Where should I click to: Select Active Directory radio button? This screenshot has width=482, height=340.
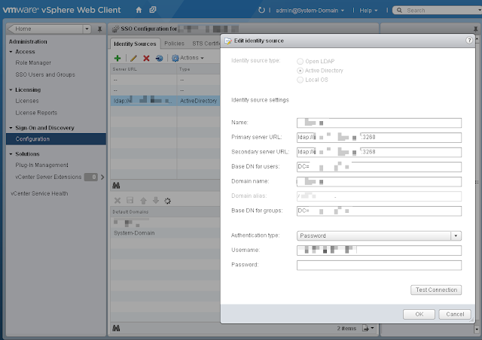pyautogui.click(x=300, y=71)
